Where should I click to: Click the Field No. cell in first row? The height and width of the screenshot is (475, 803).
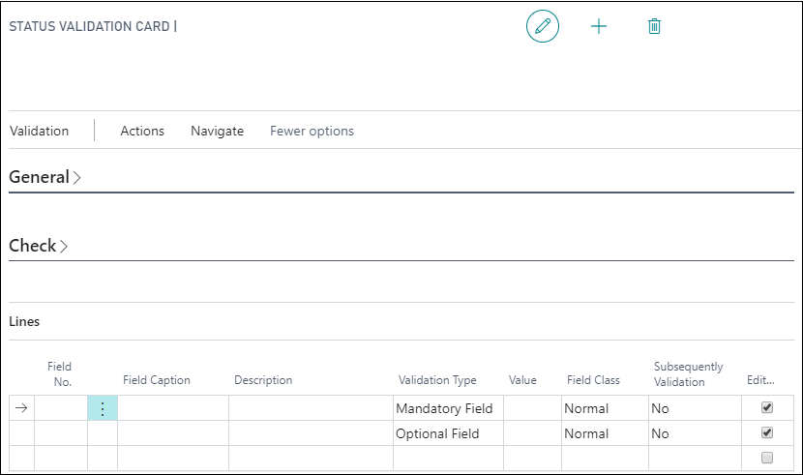[60, 408]
